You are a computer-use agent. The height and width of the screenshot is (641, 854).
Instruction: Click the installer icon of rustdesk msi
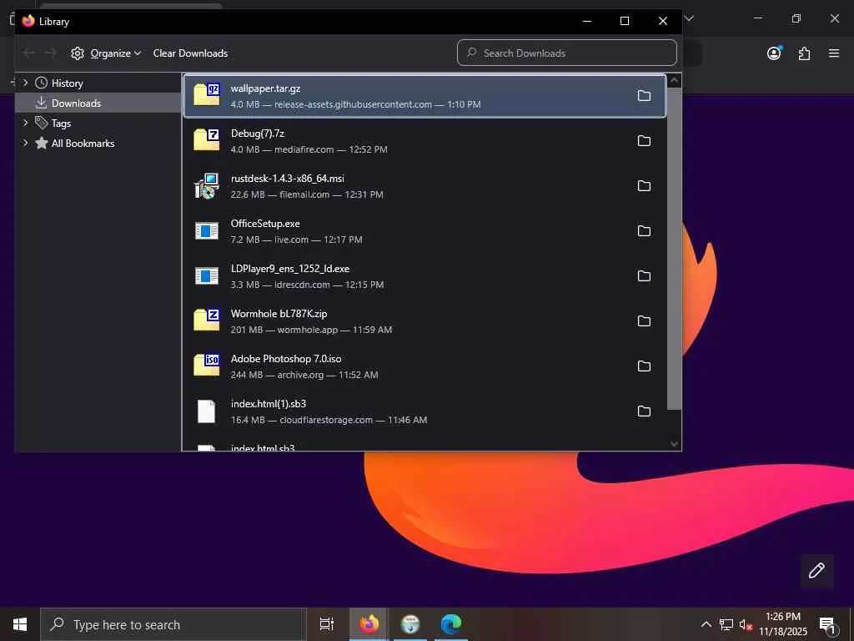pos(207,186)
